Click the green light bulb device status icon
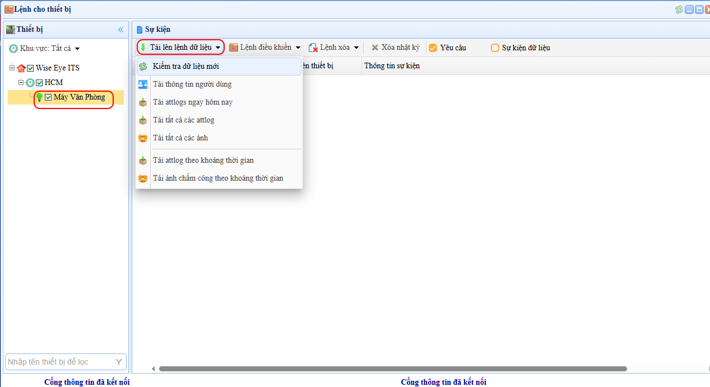This screenshot has width=710, height=387. [x=39, y=98]
